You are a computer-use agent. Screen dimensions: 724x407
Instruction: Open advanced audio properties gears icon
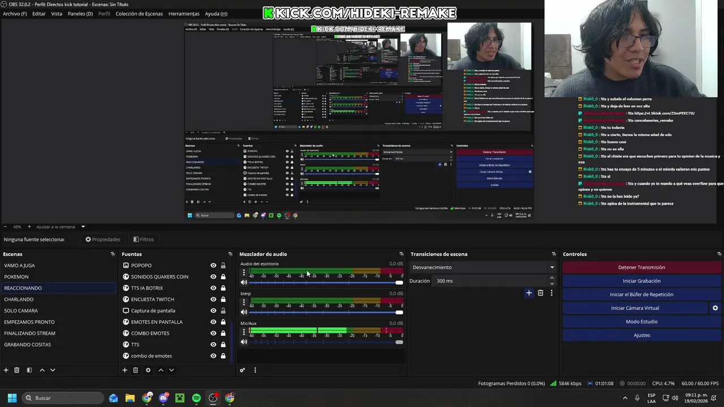[x=243, y=370]
